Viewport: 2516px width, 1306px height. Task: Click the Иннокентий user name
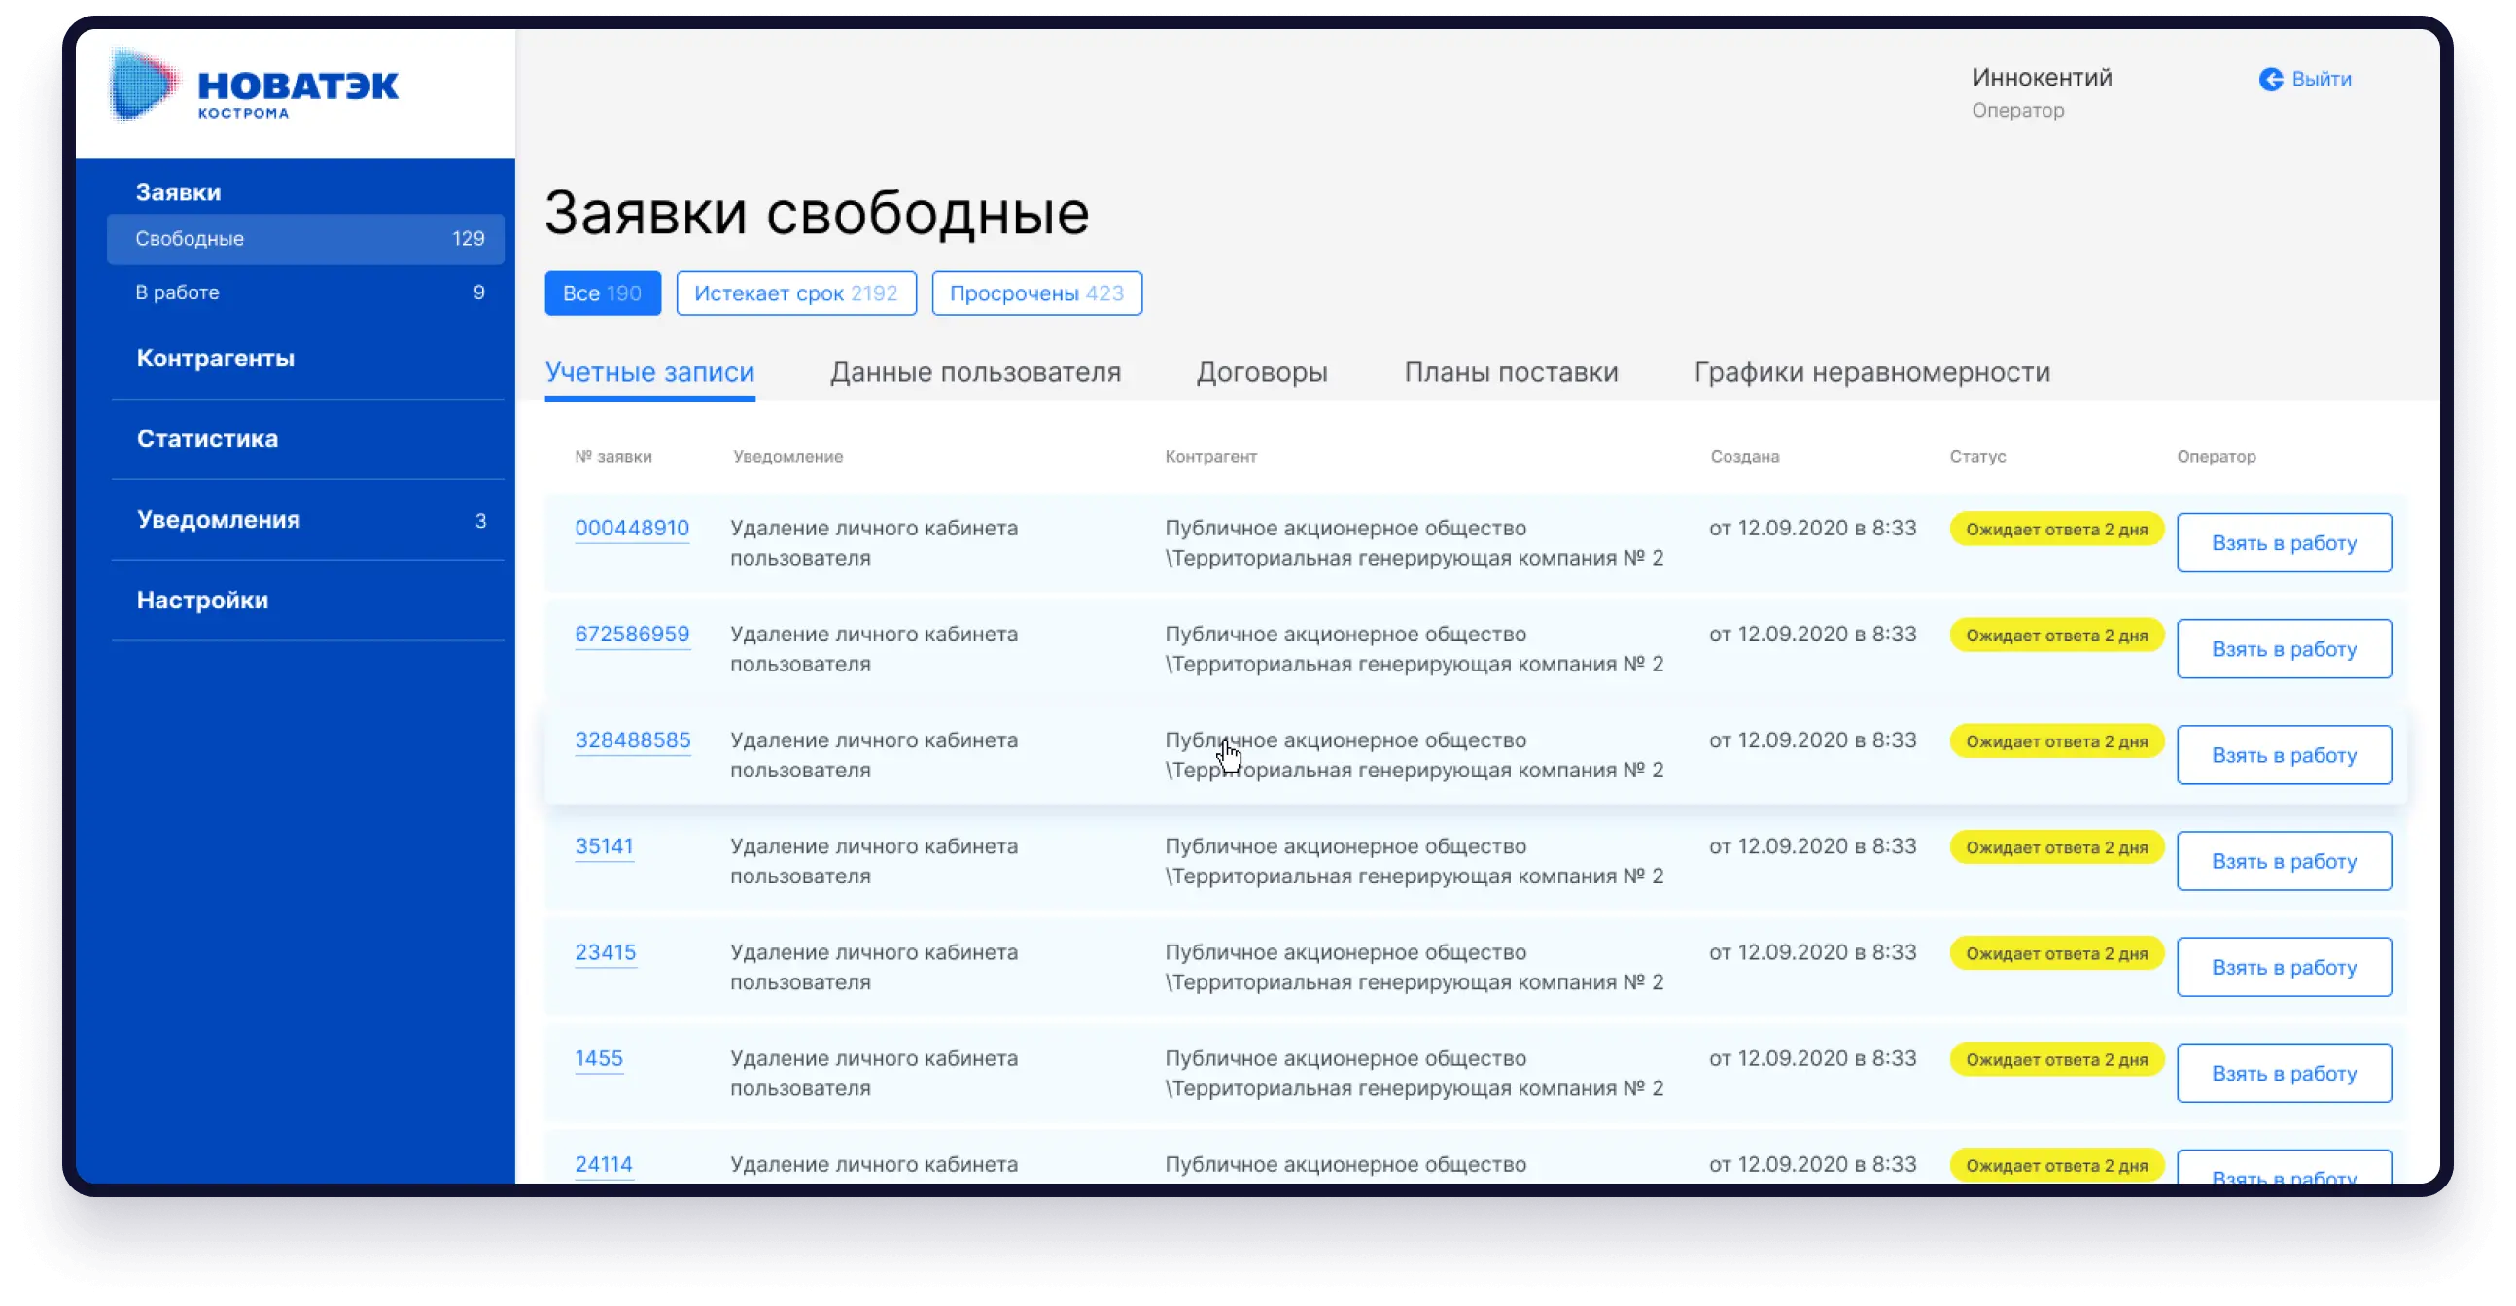tap(2042, 78)
